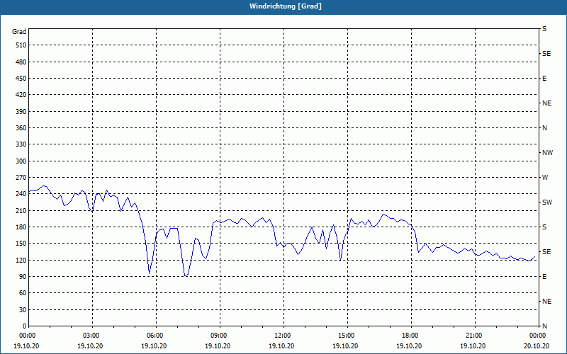Screen dimensions: 567x354
Task: Click the 03:00 time axis label
Action: 92,336
